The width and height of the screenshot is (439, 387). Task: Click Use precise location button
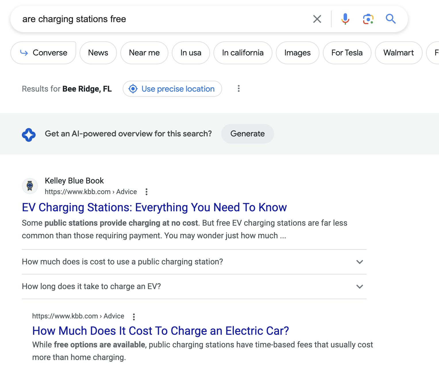pyautogui.click(x=172, y=89)
